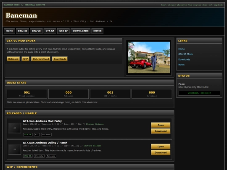
Task: Click the LINKS panel heading
Action: tap(183, 41)
